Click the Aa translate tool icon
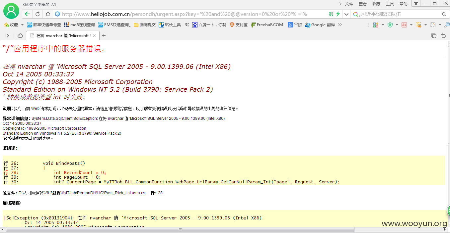 point(404,25)
